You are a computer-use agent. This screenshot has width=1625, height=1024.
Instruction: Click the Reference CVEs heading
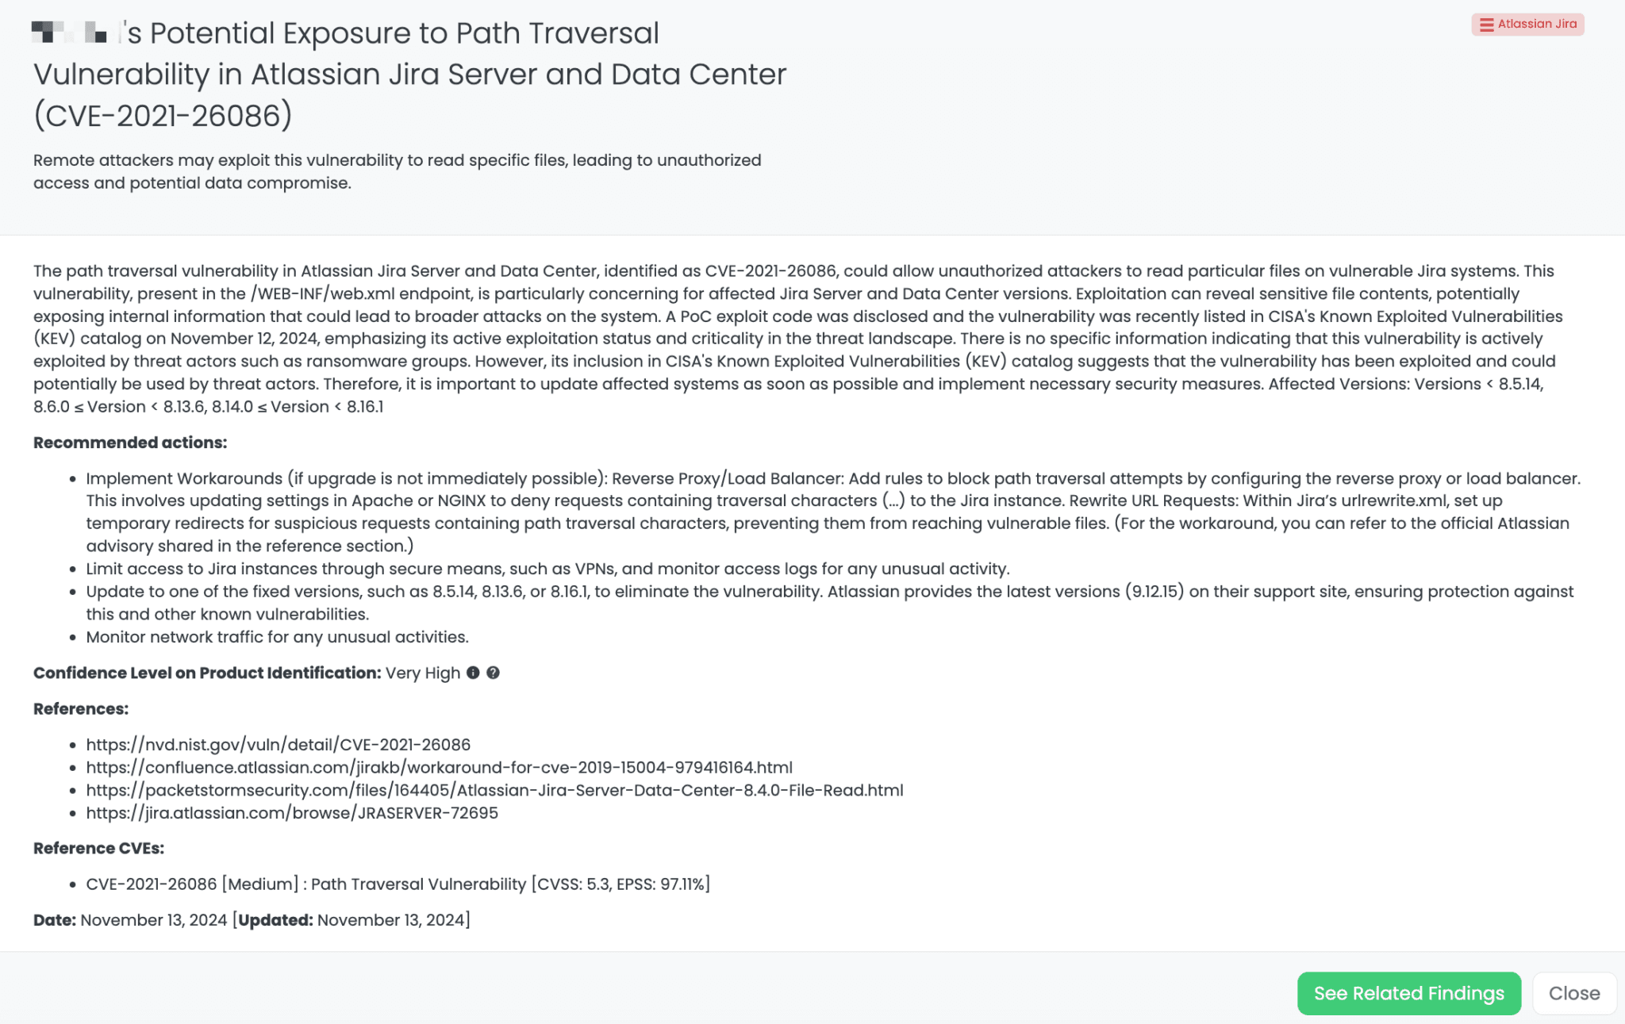(x=98, y=847)
